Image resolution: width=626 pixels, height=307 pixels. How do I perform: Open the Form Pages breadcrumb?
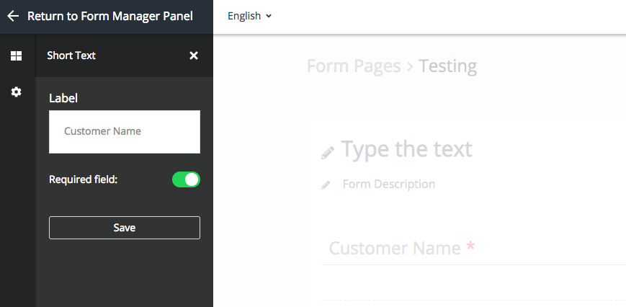354,66
